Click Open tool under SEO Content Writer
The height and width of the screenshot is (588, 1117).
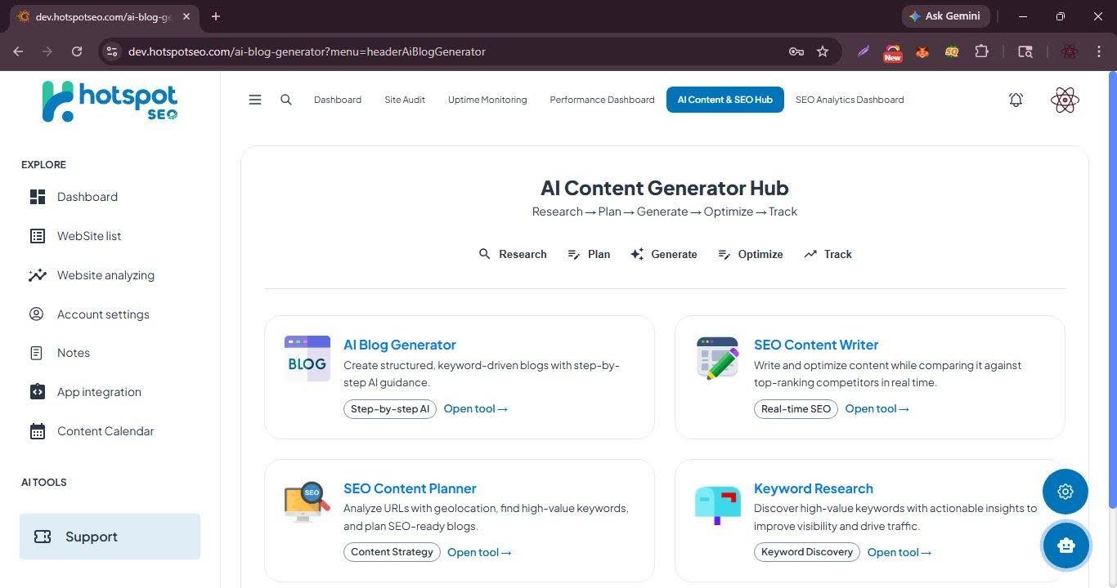click(x=877, y=408)
